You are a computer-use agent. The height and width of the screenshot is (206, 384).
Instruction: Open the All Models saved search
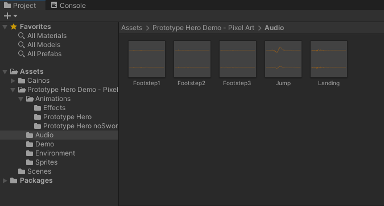click(x=39, y=45)
